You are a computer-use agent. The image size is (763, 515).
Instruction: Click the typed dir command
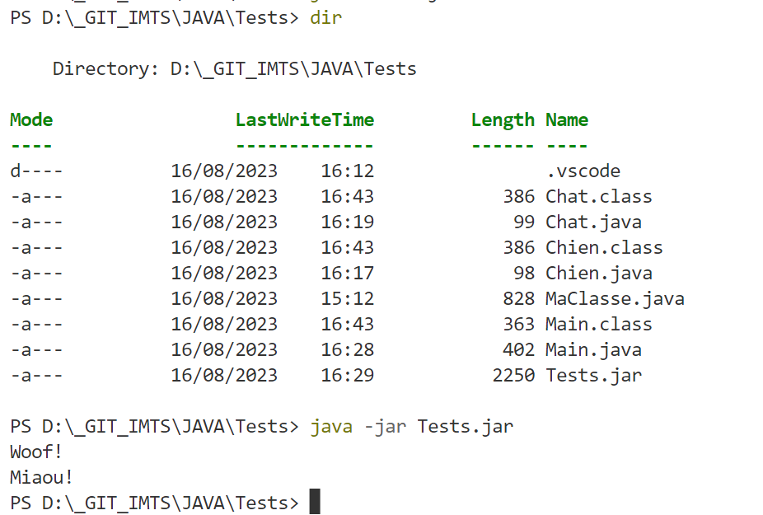[325, 18]
